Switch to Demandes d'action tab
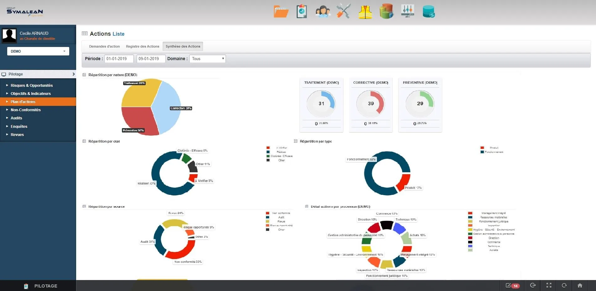596x291 pixels. tap(104, 46)
